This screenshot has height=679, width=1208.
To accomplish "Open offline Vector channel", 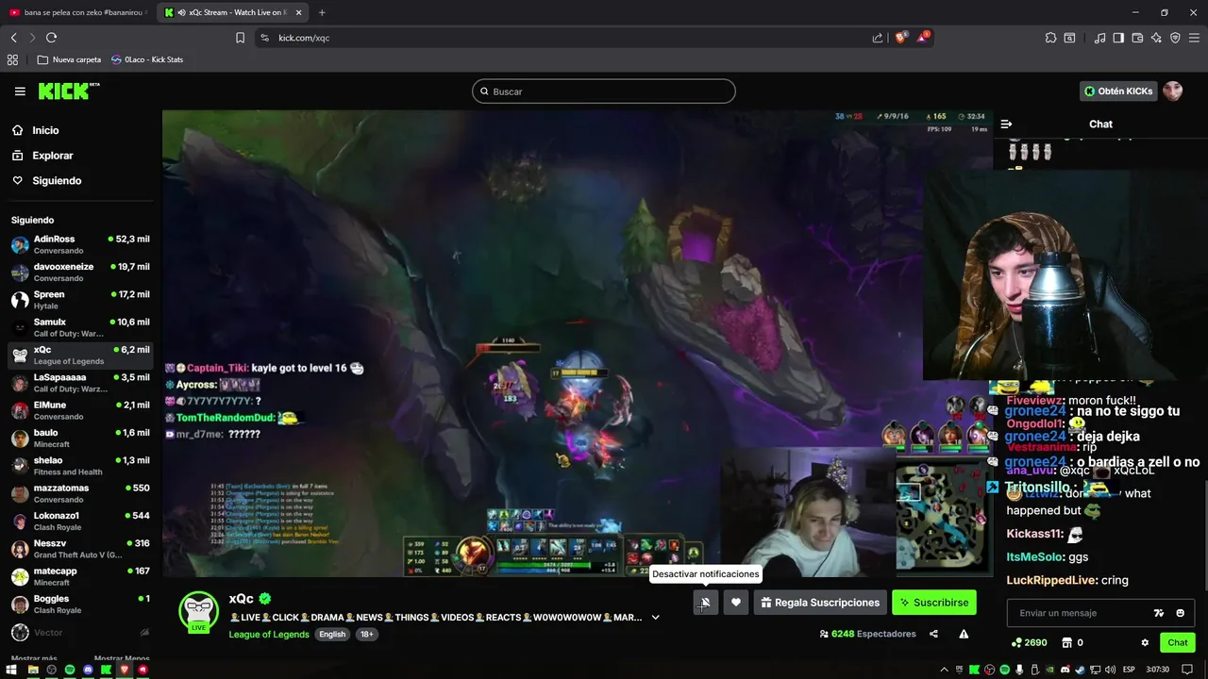I will 80,633.
